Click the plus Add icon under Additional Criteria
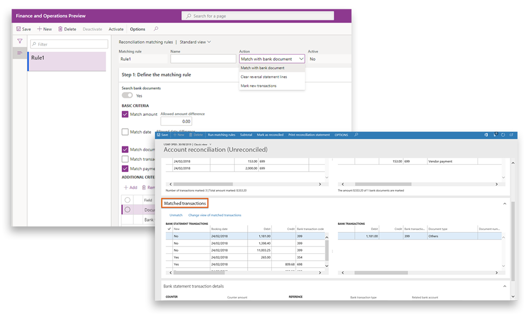 (x=126, y=187)
